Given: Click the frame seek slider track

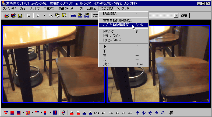Looking at the screenshot, I should (161, 15).
